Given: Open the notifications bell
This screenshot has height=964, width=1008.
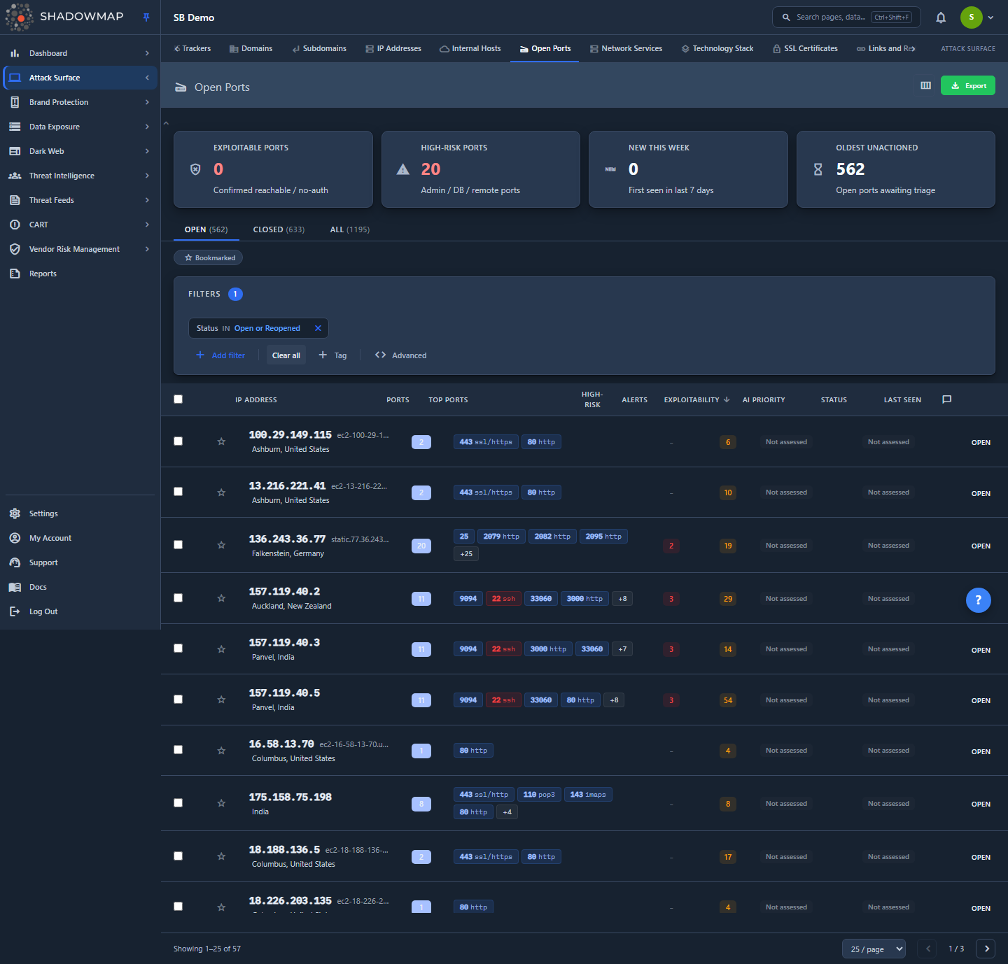Looking at the screenshot, I should click(x=941, y=17).
